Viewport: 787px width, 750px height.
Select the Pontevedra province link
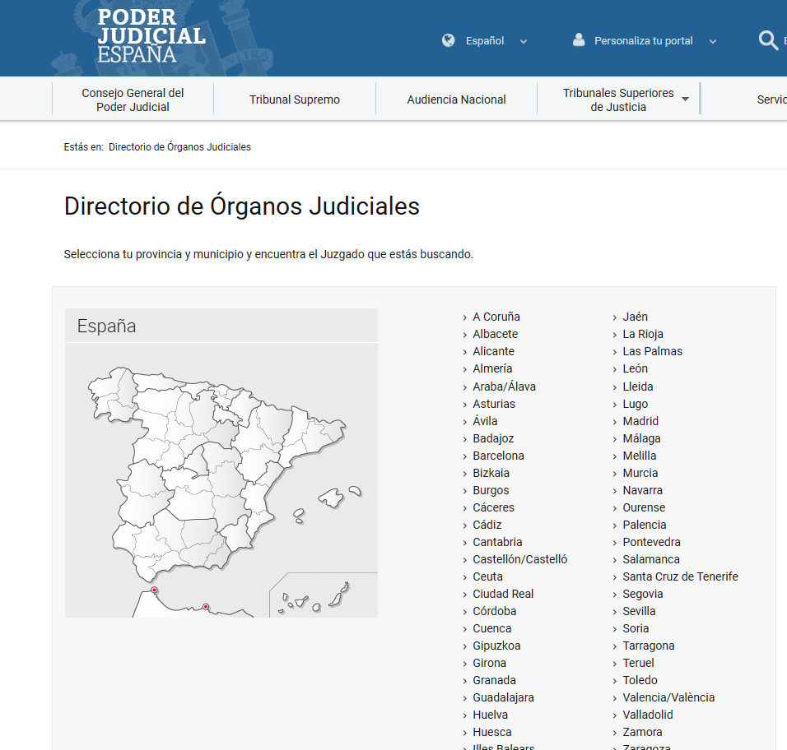pyautogui.click(x=651, y=542)
